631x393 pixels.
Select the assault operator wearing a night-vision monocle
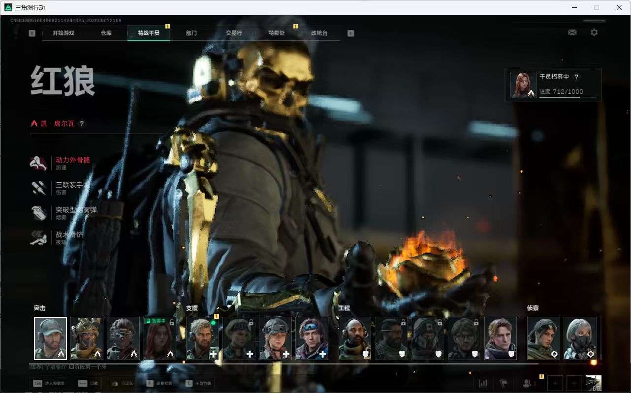(123, 338)
